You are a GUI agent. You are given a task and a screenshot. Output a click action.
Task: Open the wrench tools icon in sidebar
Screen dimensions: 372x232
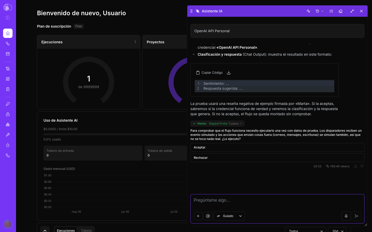click(x=8, y=135)
